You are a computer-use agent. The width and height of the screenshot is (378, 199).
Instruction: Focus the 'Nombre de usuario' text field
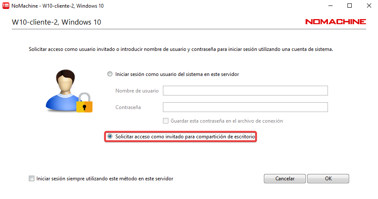(x=245, y=91)
